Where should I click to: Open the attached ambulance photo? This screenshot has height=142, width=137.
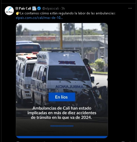point(62,81)
